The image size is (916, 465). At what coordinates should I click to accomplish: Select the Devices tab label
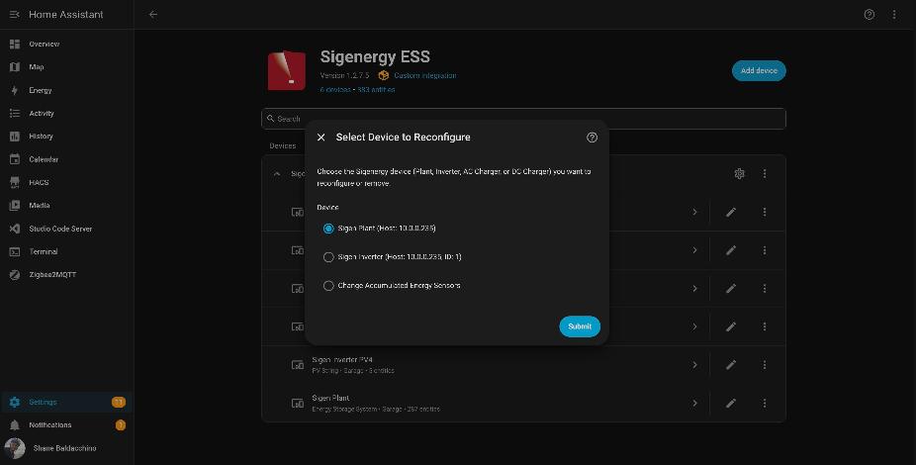283,145
